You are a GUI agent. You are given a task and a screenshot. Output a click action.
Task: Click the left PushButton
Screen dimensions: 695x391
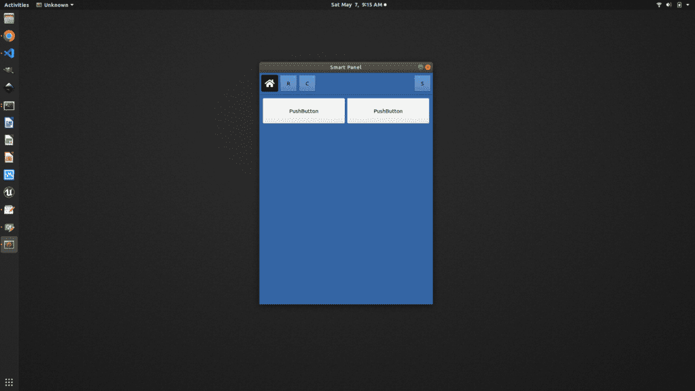pos(303,111)
